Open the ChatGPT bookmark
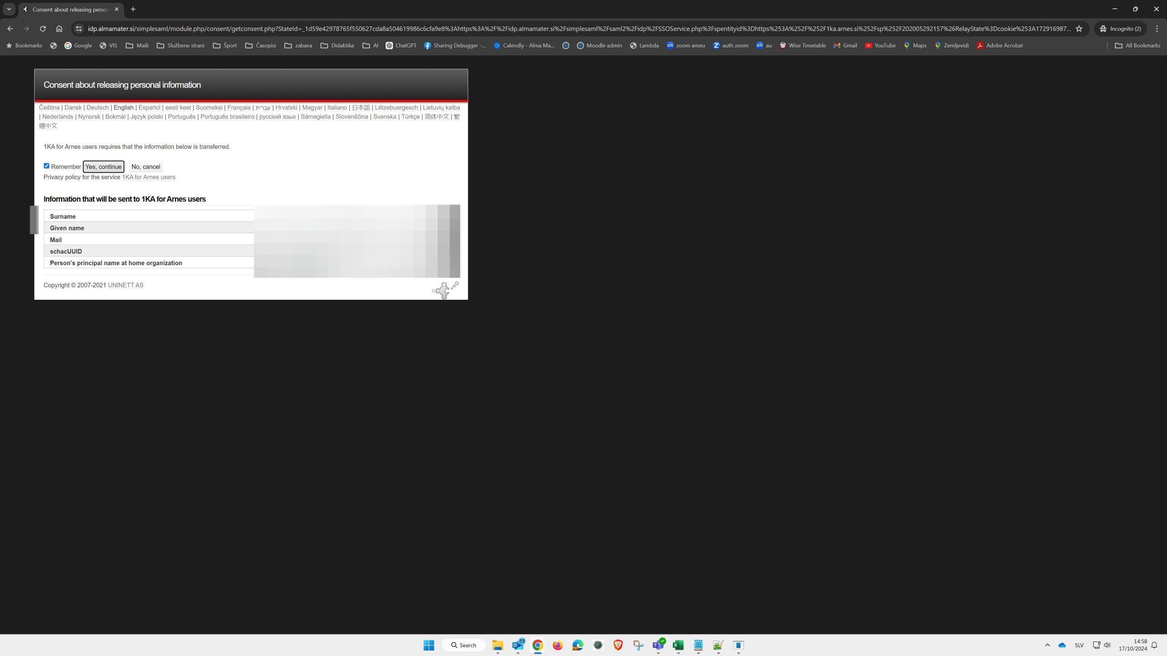 point(401,46)
